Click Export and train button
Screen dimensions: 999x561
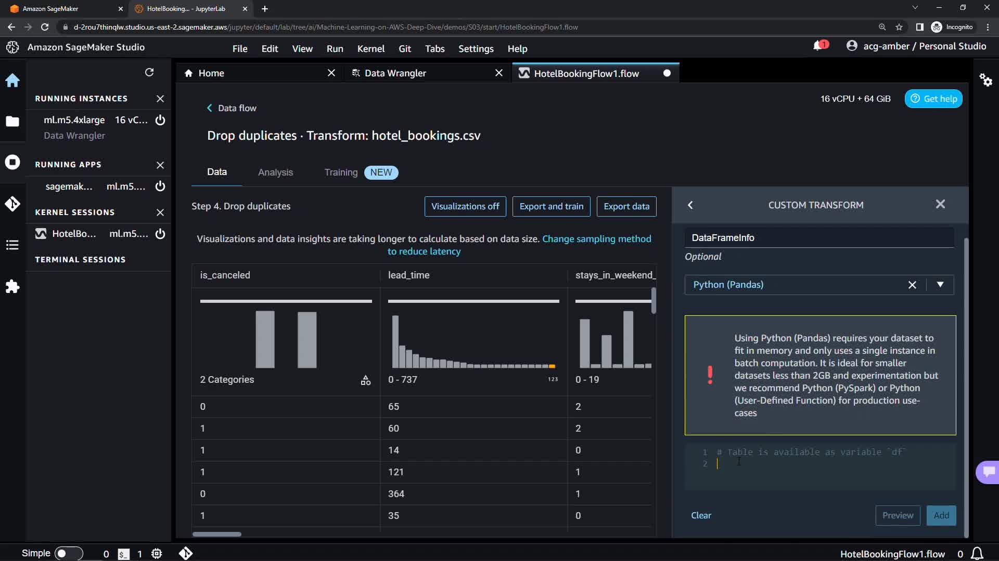tap(551, 206)
